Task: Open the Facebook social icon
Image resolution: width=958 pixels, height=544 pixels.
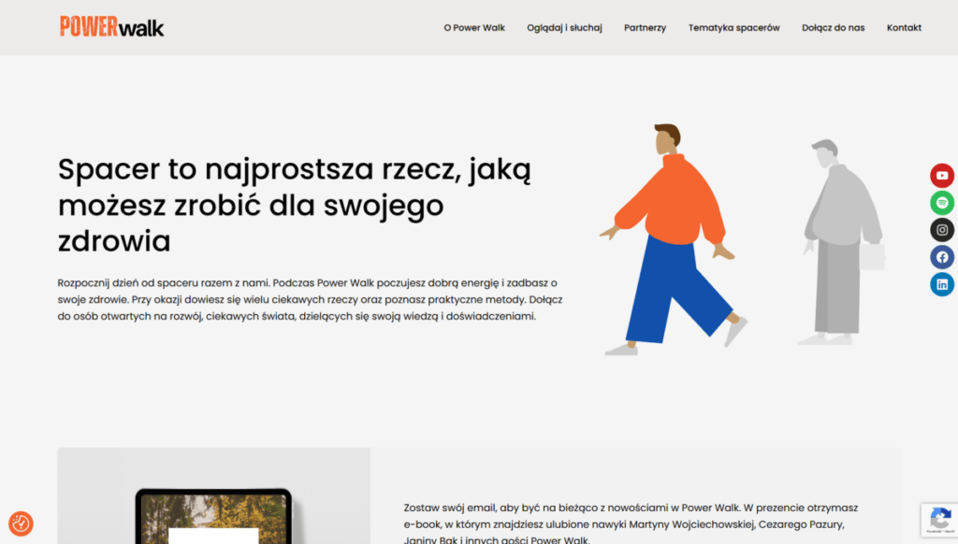Action: pos(942,257)
